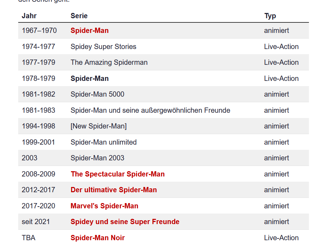Click the Jahr column header
Image resolution: width=324 pixels, height=250 pixels.
coord(29,16)
